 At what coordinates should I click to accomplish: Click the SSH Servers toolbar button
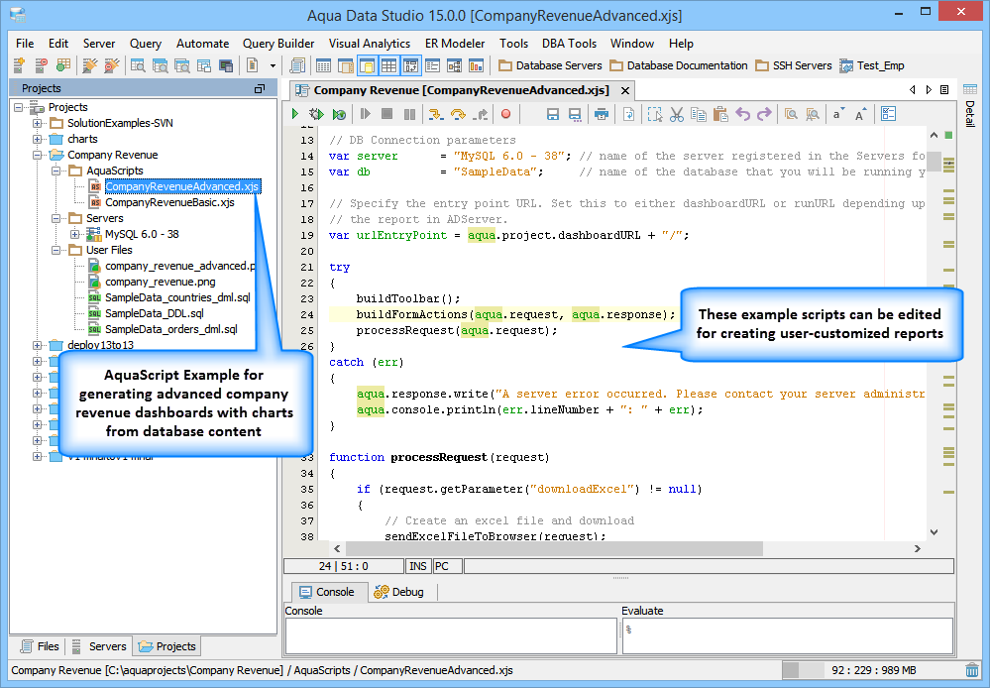(x=793, y=65)
